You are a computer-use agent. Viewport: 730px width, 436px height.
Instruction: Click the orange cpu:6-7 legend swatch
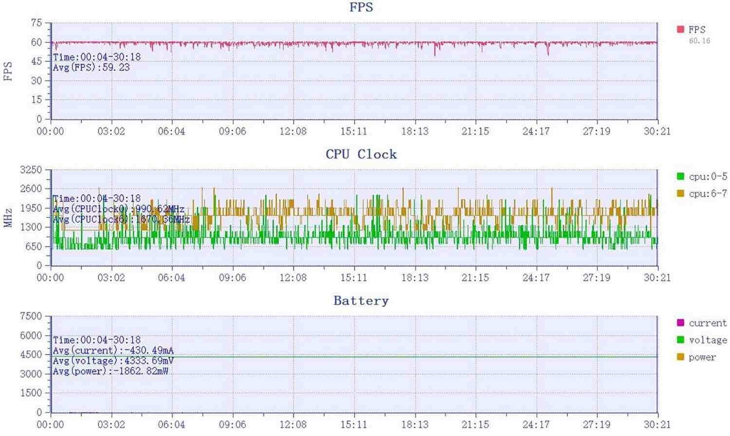coord(680,193)
